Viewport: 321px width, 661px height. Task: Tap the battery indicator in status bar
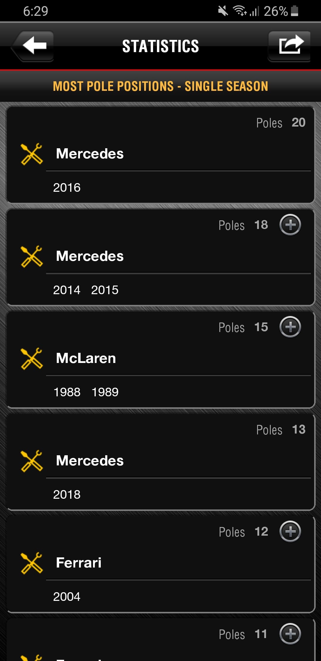[x=295, y=11]
